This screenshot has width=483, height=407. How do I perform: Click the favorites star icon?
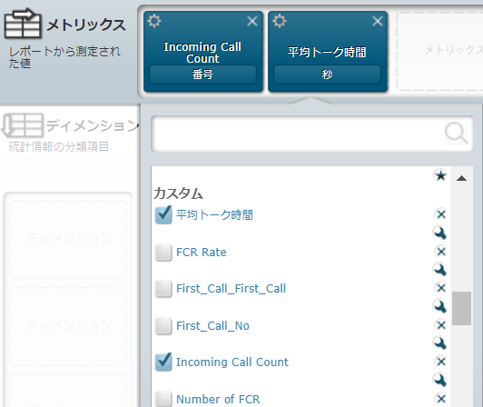(x=441, y=175)
